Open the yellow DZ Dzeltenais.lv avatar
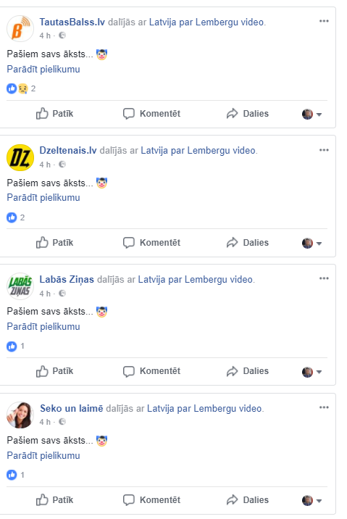The image size is (347, 519). pos(20,157)
